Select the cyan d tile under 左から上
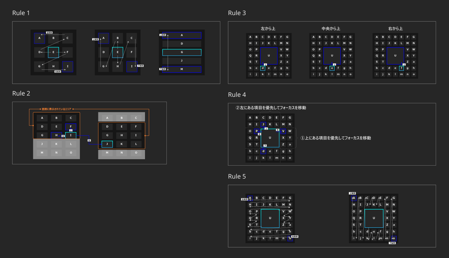This screenshot has height=258, width=449. tap(263, 68)
